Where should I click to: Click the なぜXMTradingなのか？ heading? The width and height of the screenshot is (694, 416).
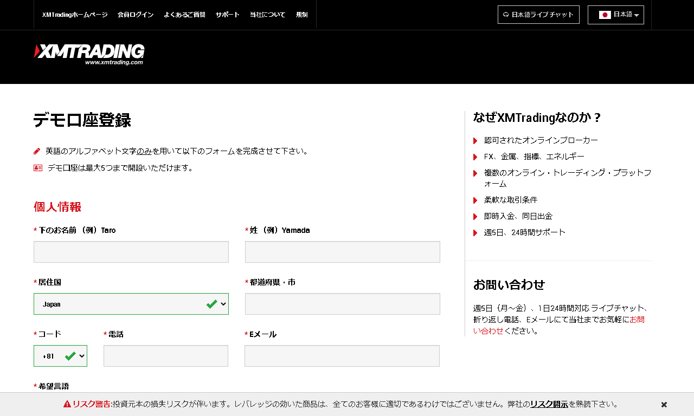[x=537, y=118]
